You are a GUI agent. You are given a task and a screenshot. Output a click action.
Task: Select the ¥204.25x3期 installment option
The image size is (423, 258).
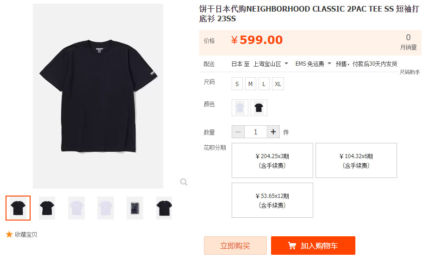point(272,160)
